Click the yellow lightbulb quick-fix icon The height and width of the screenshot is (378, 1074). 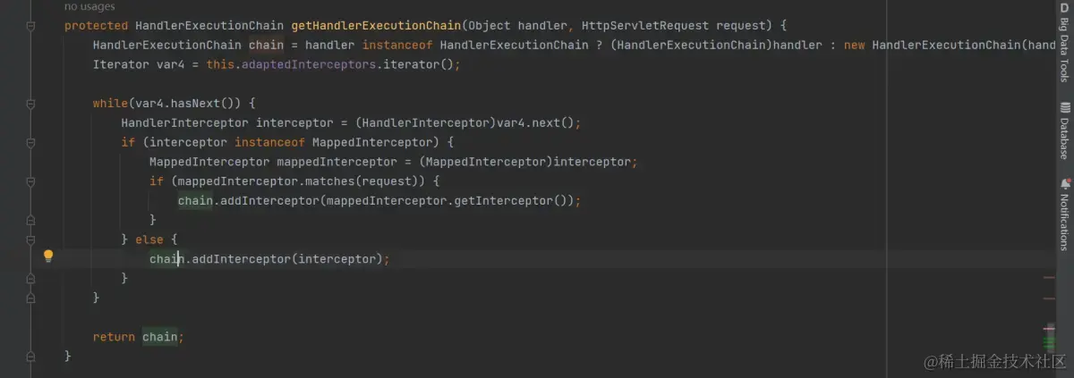point(48,256)
